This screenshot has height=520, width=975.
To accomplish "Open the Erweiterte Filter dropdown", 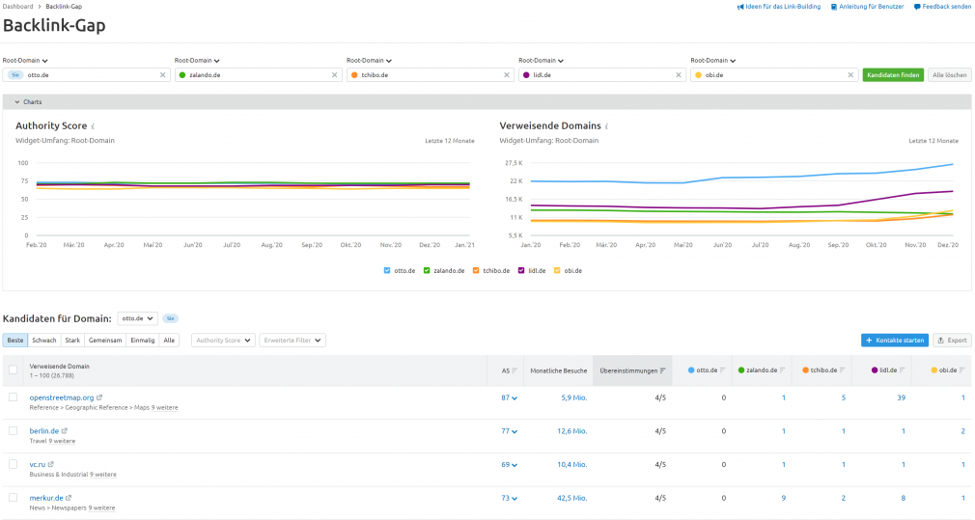I will tap(292, 341).
